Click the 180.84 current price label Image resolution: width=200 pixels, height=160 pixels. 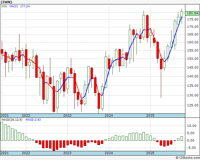coord(192,13)
